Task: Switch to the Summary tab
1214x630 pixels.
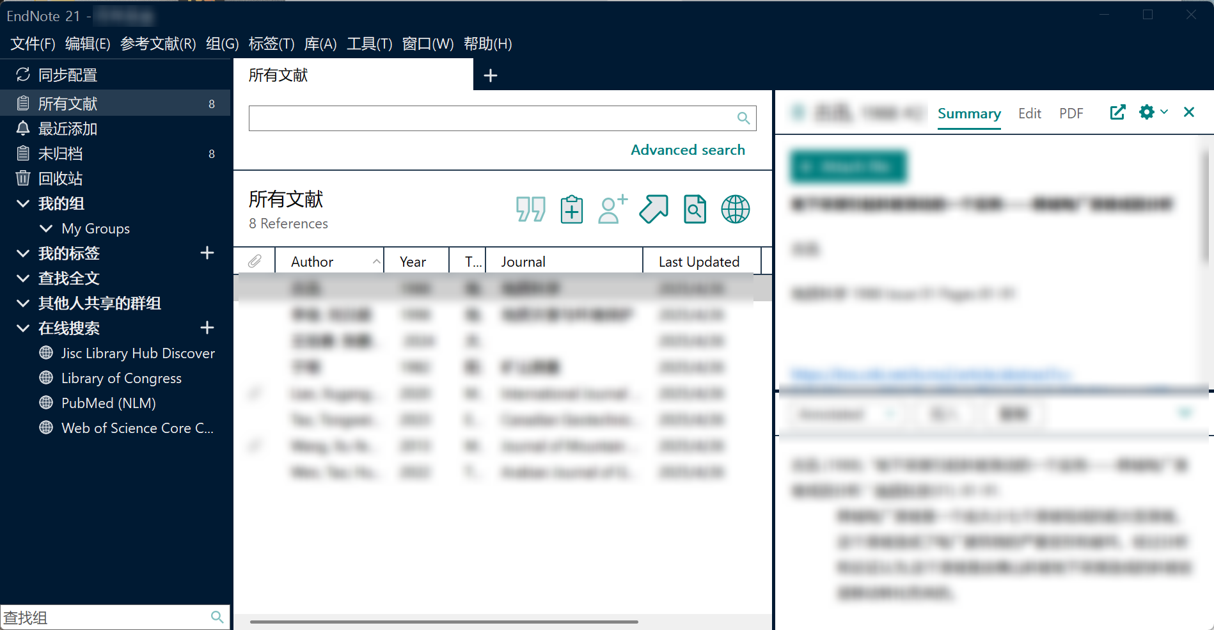Action: coord(969,113)
